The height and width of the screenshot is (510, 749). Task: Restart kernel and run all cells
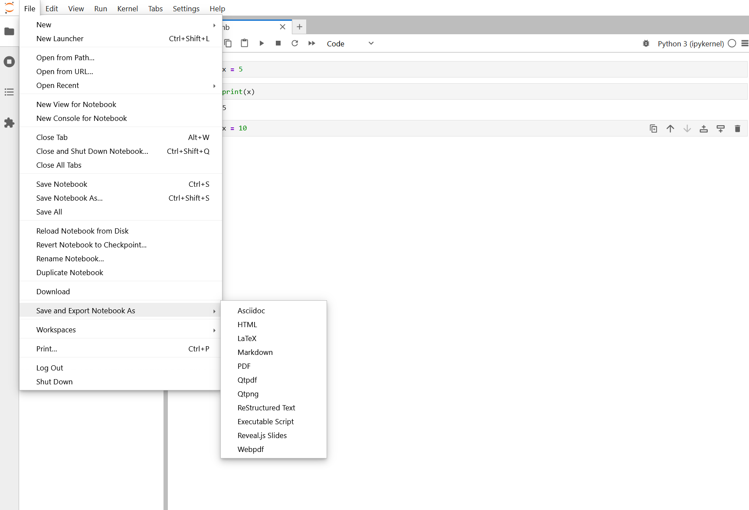click(x=312, y=43)
